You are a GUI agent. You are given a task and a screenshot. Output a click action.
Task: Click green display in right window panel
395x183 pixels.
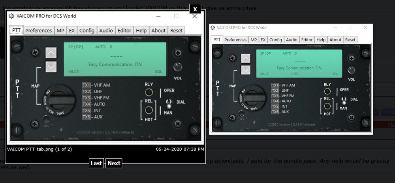[299, 63]
